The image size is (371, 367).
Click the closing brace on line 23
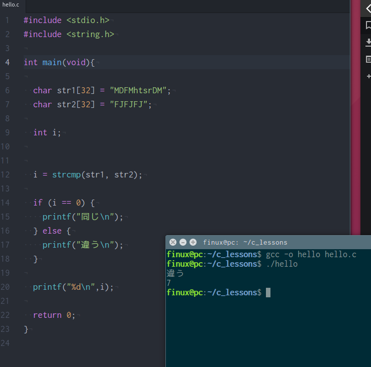pyautogui.click(x=26, y=329)
